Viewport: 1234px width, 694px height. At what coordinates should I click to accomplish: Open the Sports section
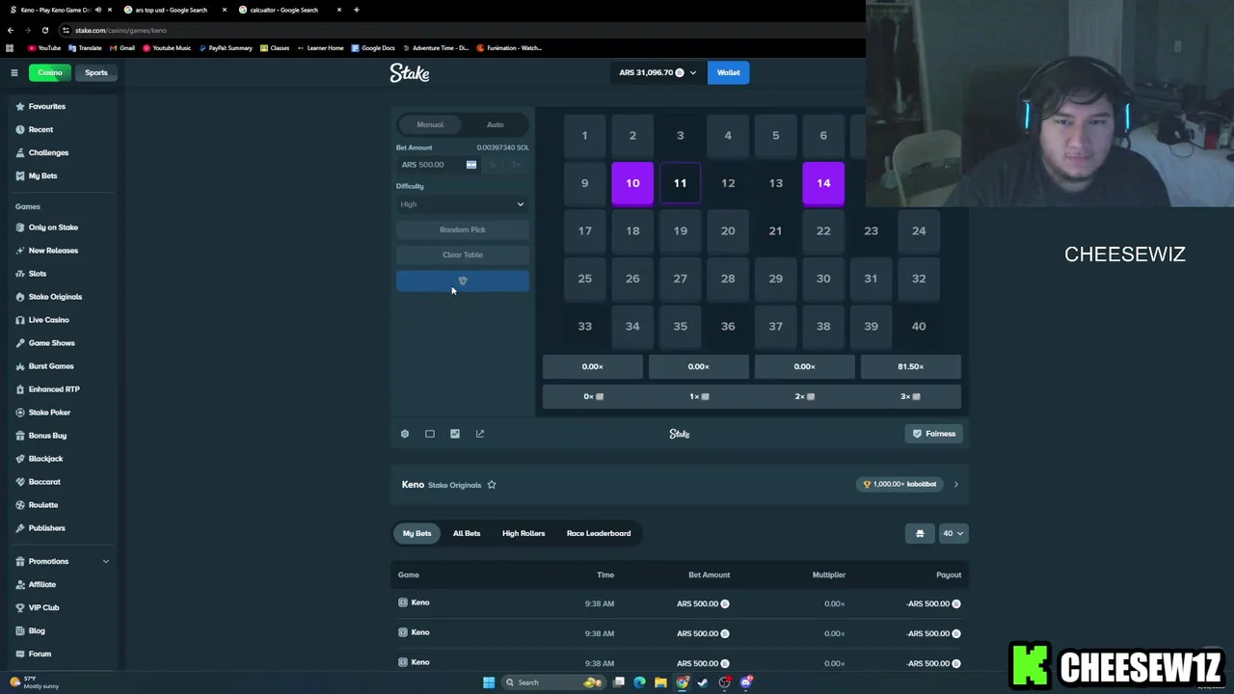pos(96,73)
